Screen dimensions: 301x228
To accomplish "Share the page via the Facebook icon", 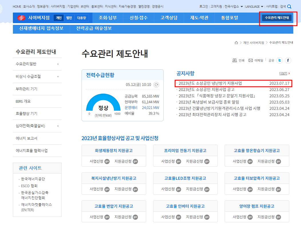I will [x=288, y=60].
